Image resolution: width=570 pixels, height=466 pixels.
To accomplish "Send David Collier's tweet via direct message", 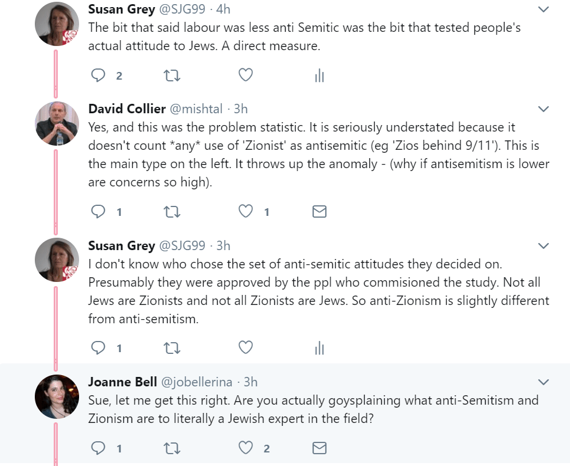I will [x=319, y=212].
